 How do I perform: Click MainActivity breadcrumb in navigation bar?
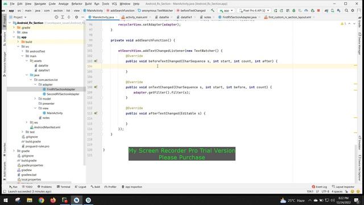[93, 10]
